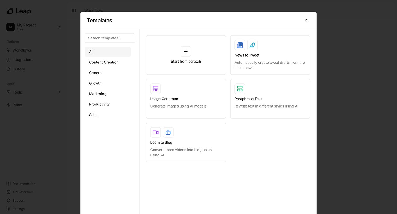Open the Loom to Blog template title
Screen dimensions: 397x214
tap(161, 142)
